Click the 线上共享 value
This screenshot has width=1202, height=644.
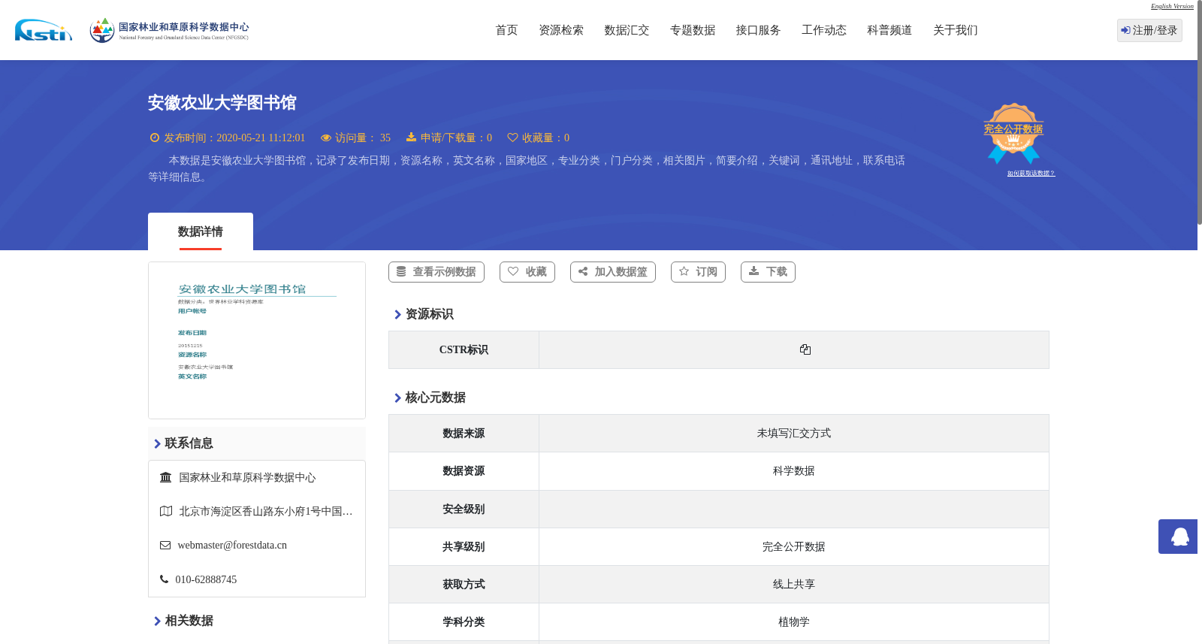tap(794, 584)
